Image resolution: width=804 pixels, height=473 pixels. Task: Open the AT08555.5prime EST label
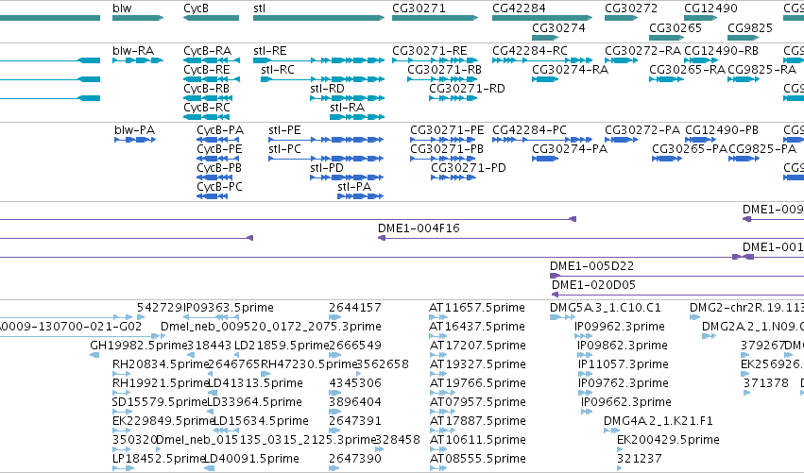click(x=477, y=459)
